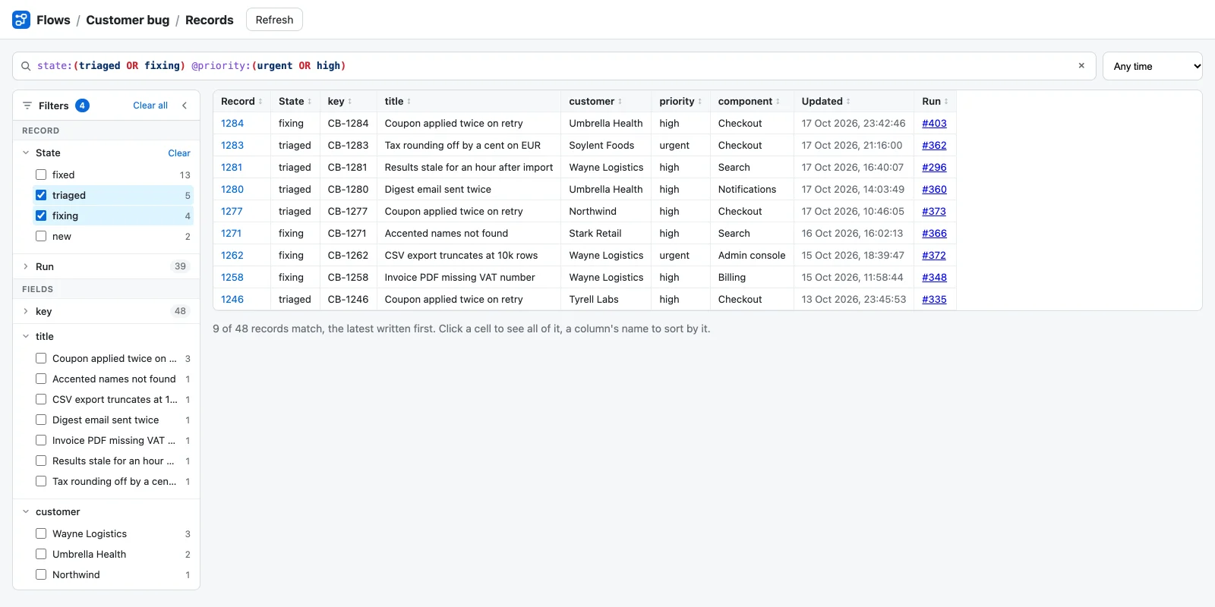Click the 'Billing' component cell
This screenshot has width=1215, height=607.
coord(752,277)
